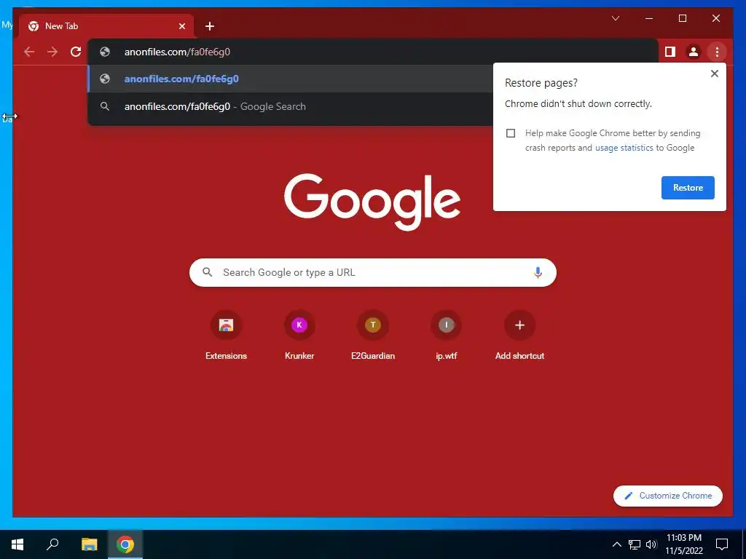This screenshot has width=746, height=559.
Task: Open the E2Guardian shortcut
Action: (372, 335)
